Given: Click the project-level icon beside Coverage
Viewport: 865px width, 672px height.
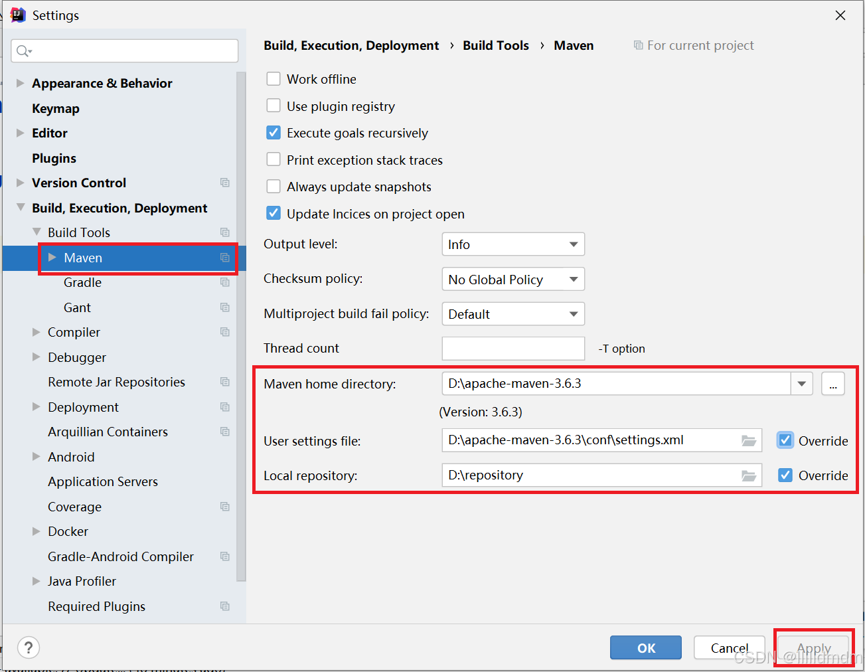Looking at the screenshot, I should tap(225, 507).
